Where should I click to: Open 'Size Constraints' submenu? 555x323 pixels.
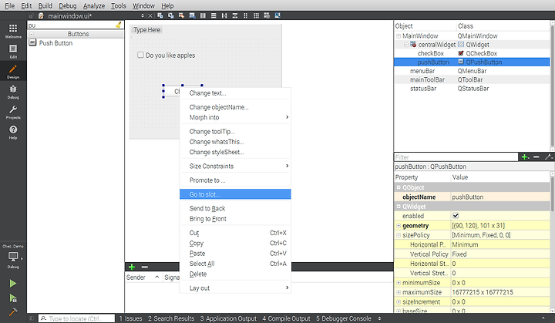pyautogui.click(x=235, y=166)
